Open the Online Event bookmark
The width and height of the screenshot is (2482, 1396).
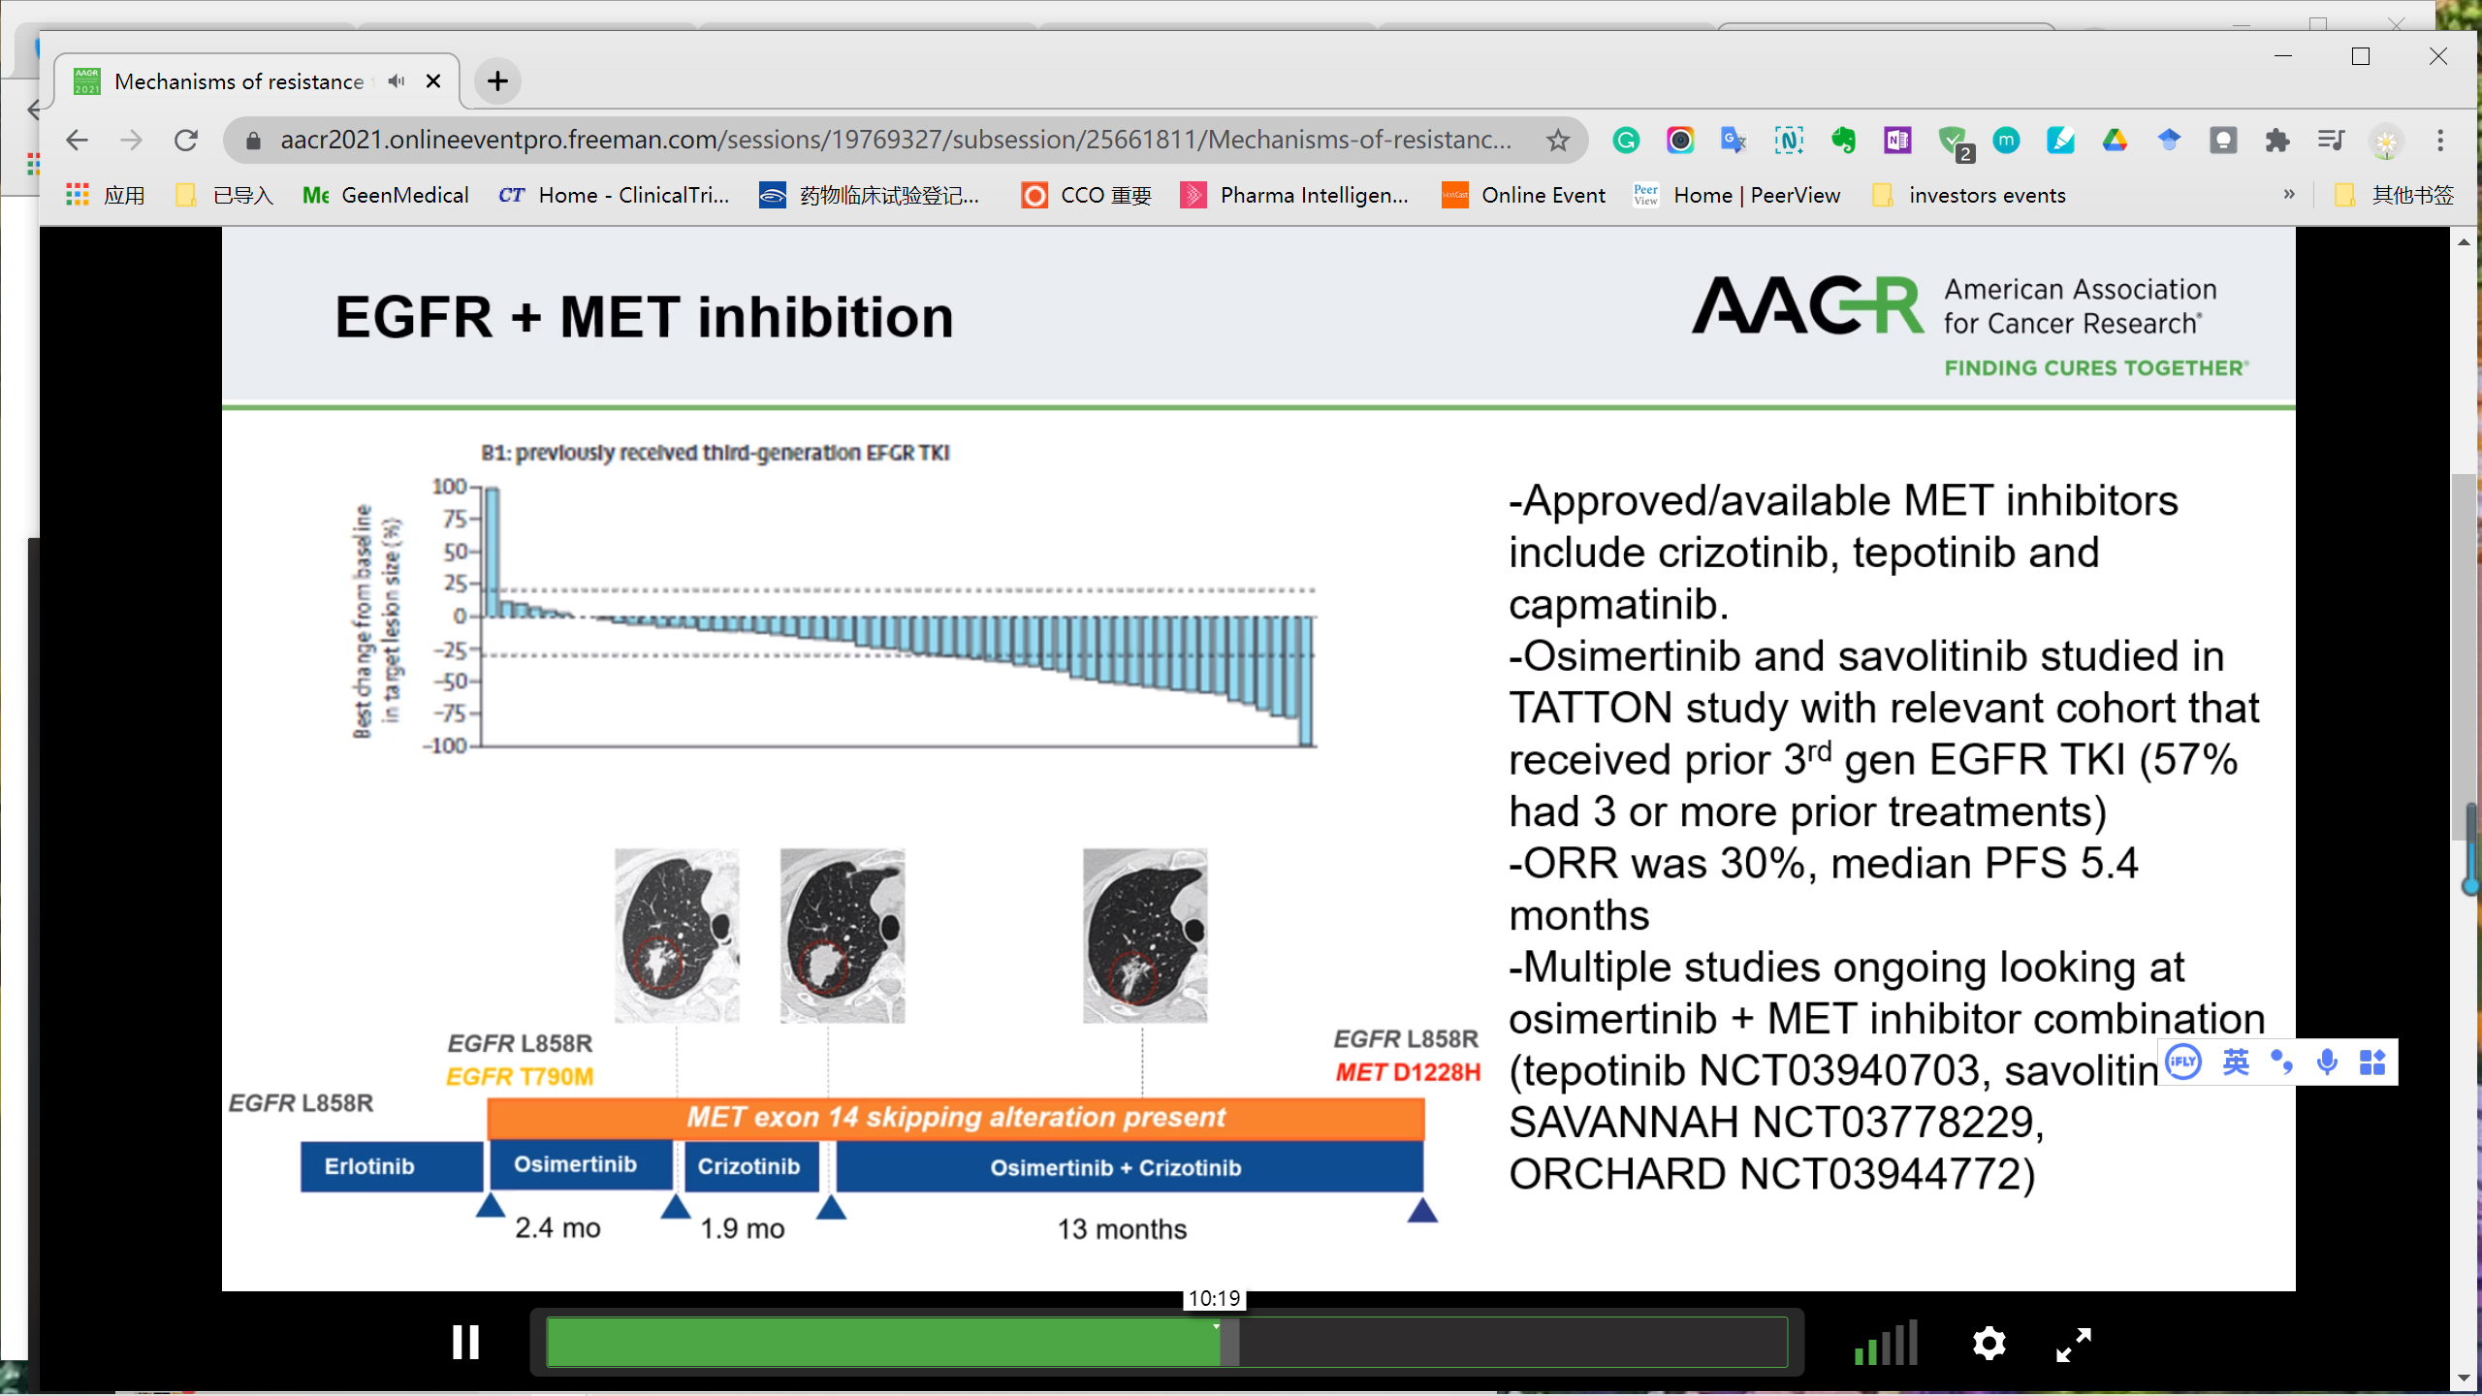tap(1523, 196)
